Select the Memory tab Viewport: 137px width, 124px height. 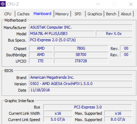point(62,14)
